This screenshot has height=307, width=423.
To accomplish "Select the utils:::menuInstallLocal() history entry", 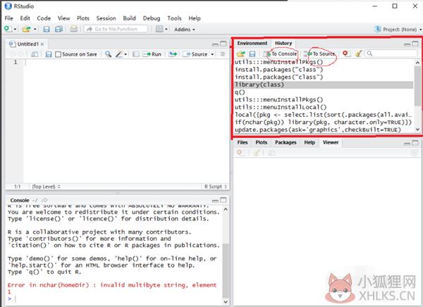I will (323, 107).
